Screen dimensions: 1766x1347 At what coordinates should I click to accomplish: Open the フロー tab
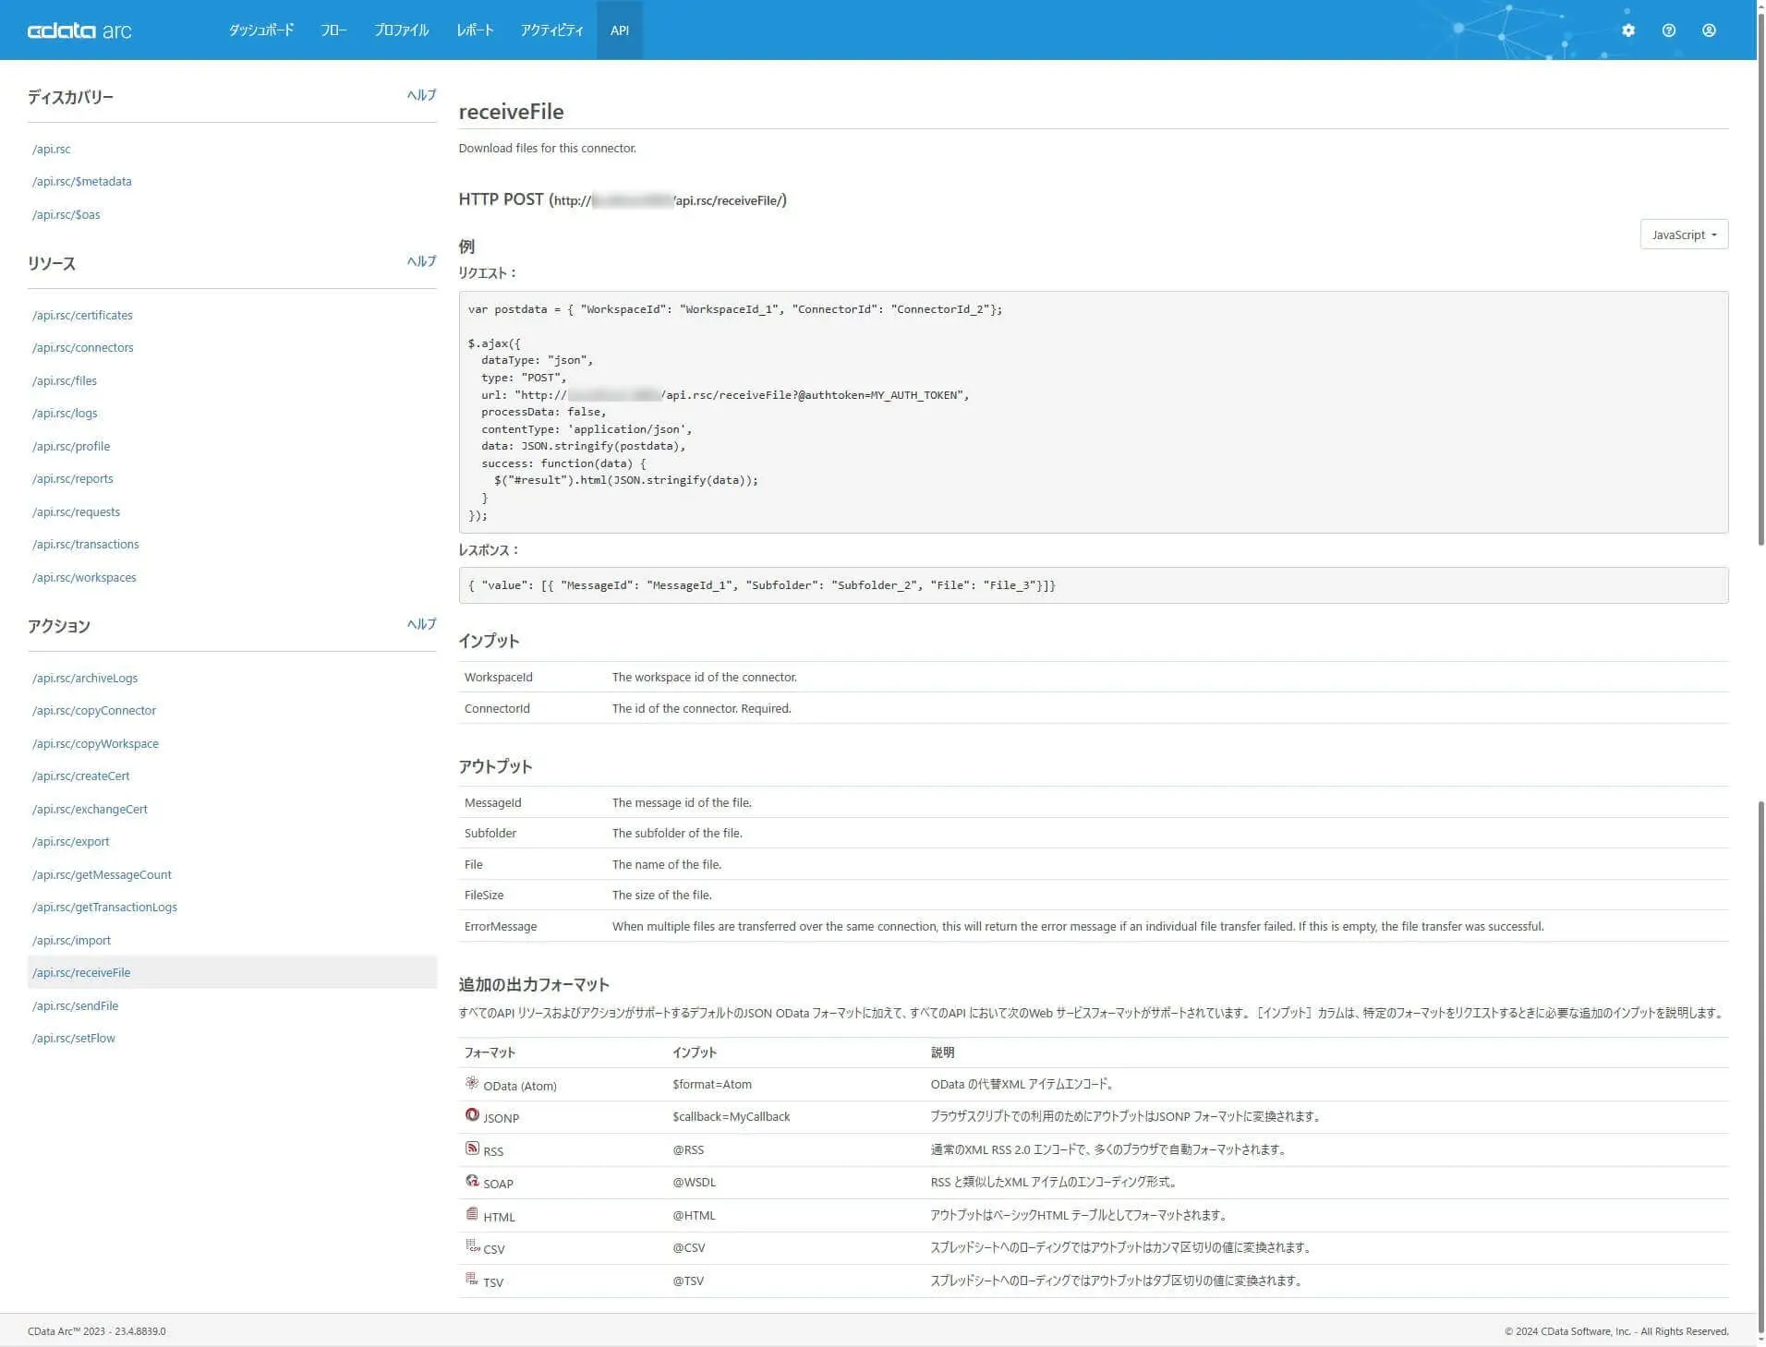[333, 30]
